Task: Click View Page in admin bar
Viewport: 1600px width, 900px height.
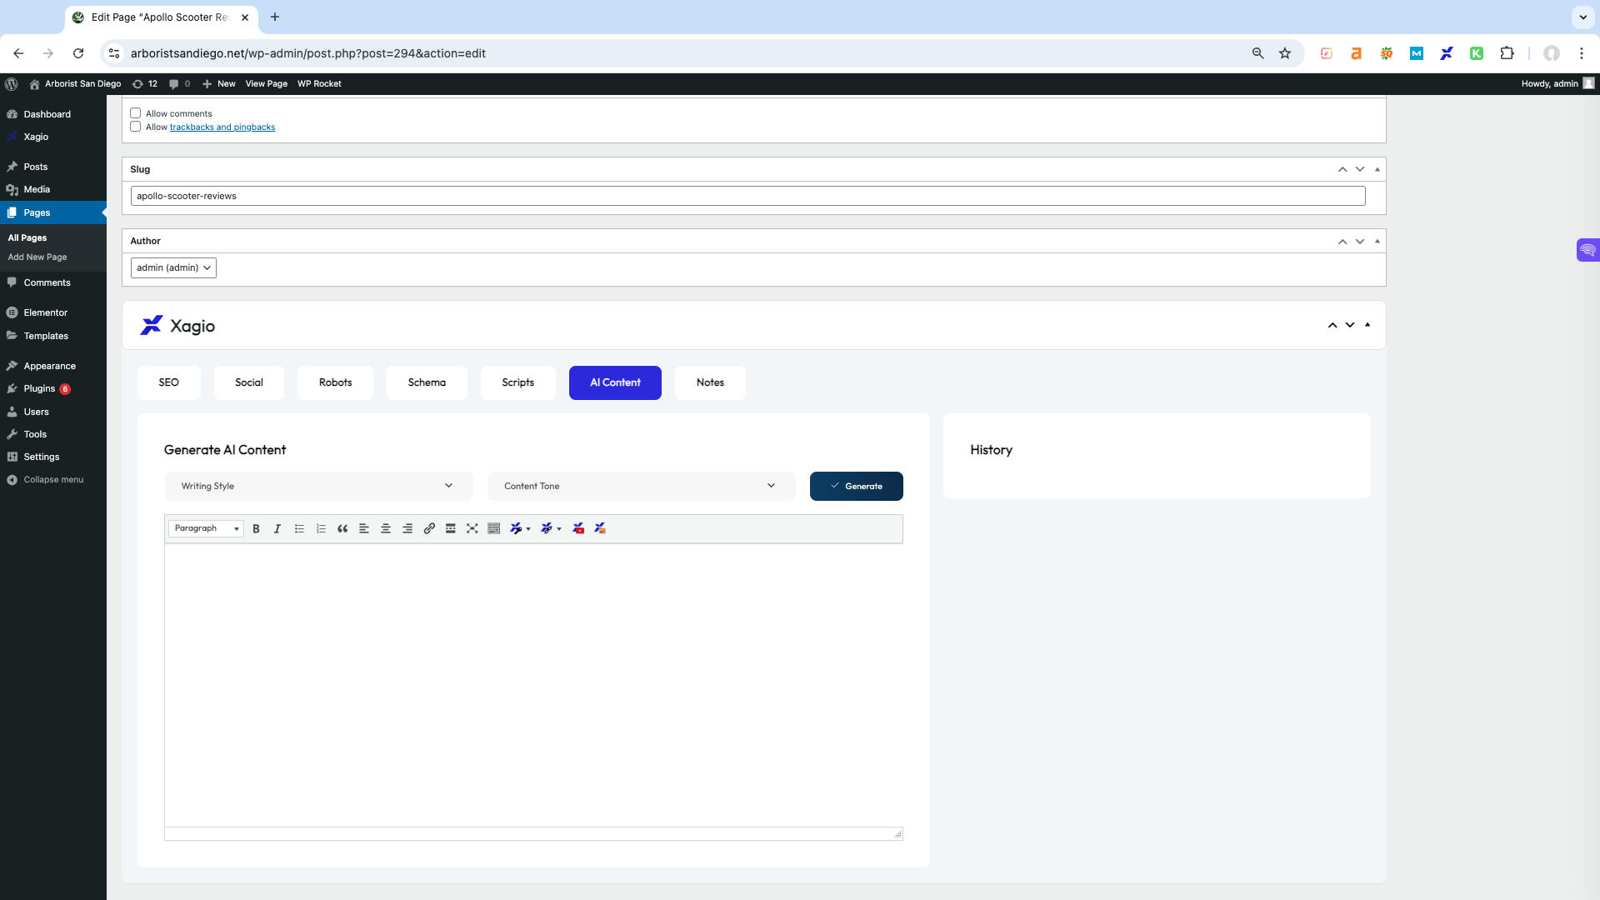Action: (267, 83)
